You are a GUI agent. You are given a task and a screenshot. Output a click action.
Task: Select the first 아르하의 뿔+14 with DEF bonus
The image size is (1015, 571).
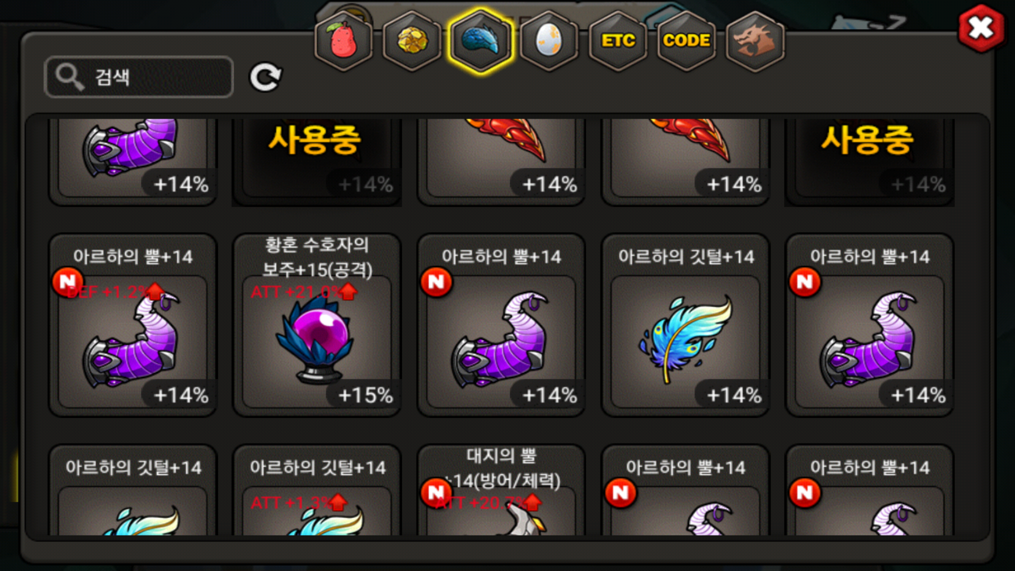tap(133, 325)
